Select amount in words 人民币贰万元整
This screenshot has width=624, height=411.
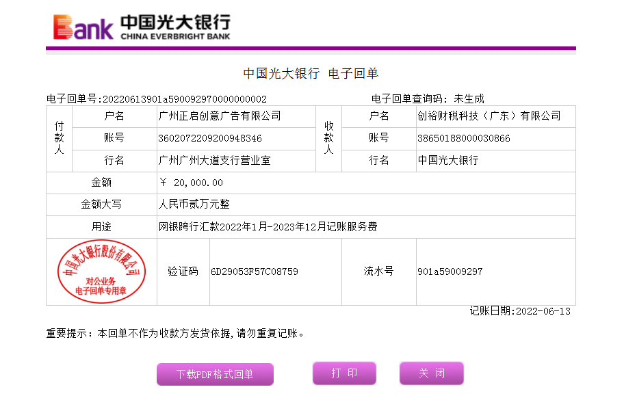point(194,204)
